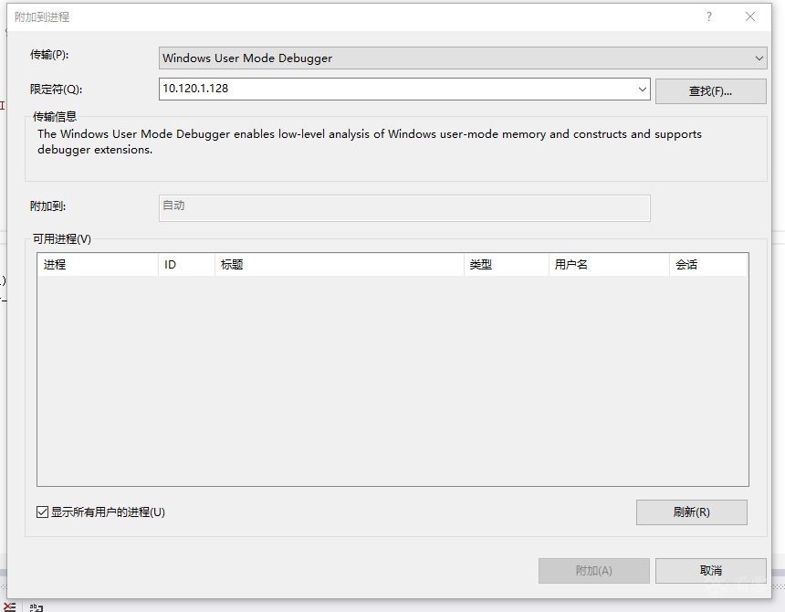
Task: Sort process list by 进程 column
Action: pyautogui.click(x=99, y=264)
